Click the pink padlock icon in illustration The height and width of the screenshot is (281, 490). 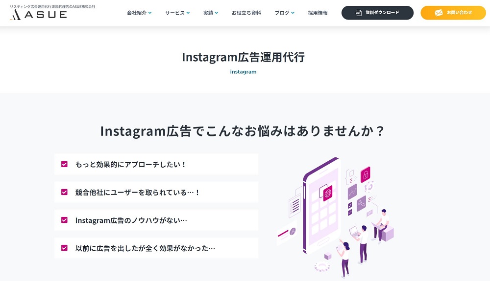click(366, 174)
